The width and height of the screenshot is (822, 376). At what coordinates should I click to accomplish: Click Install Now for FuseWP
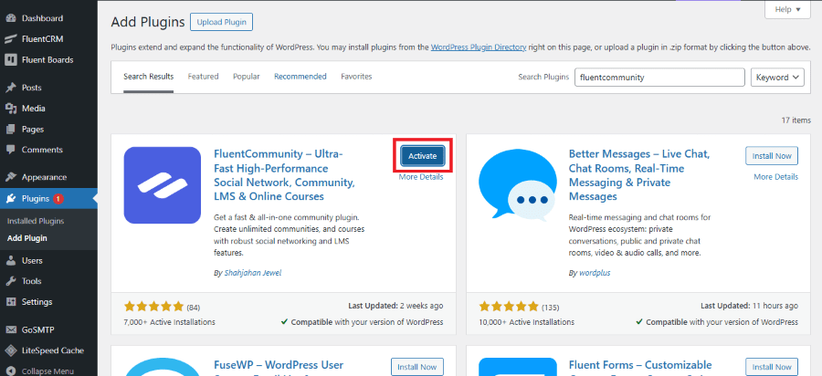click(x=417, y=367)
